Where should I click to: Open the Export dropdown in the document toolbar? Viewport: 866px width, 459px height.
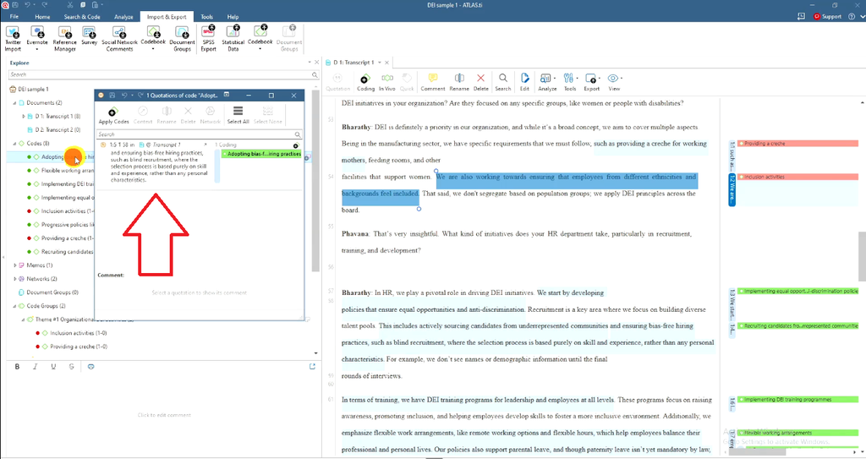tap(591, 82)
